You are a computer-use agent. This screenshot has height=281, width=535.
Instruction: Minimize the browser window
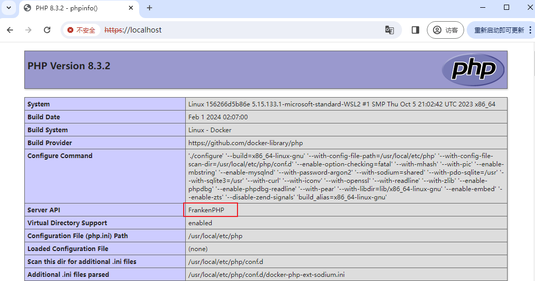483,8
